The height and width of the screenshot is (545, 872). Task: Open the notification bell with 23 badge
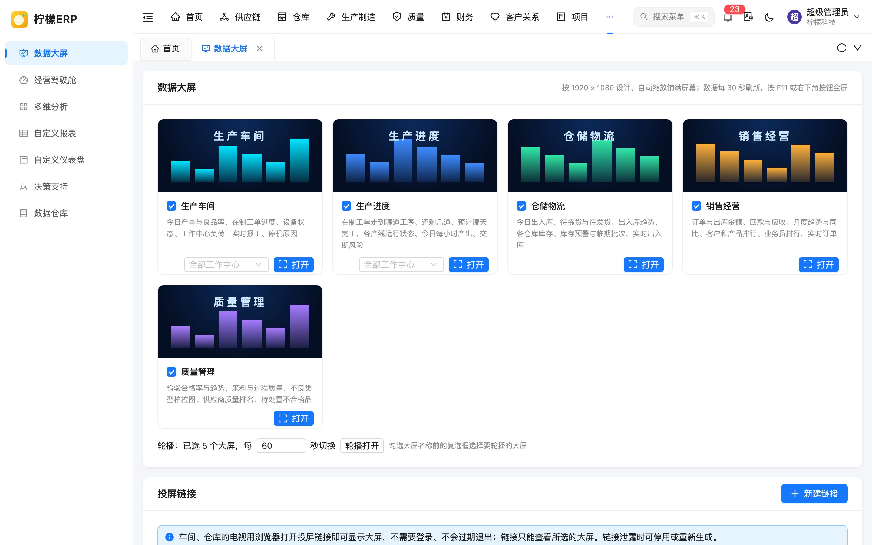pyautogui.click(x=728, y=17)
